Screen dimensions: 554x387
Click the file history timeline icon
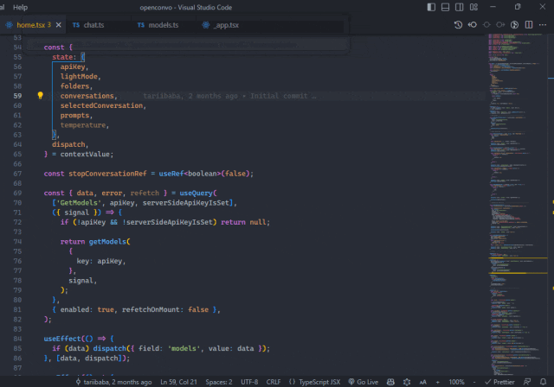pos(458,25)
